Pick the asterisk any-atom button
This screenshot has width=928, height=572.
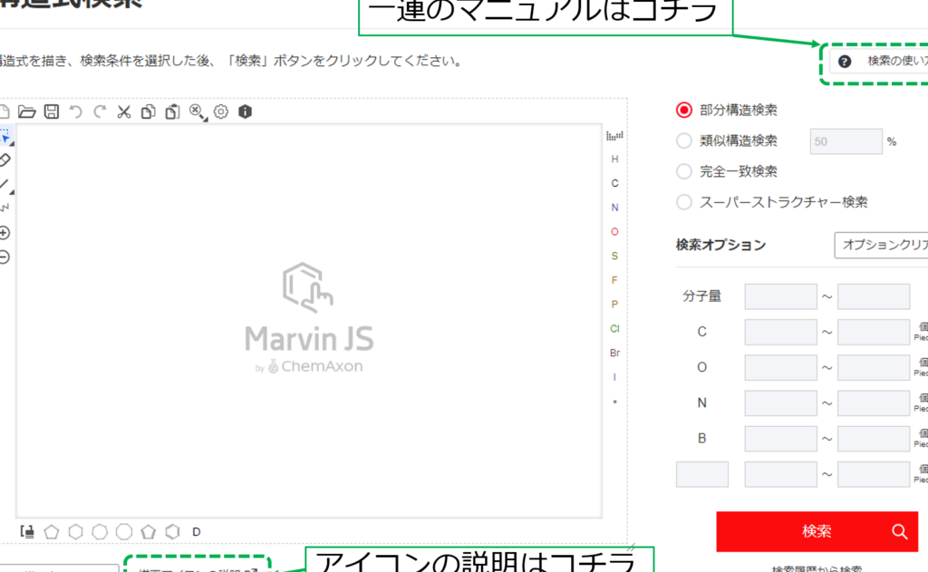(614, 402)
